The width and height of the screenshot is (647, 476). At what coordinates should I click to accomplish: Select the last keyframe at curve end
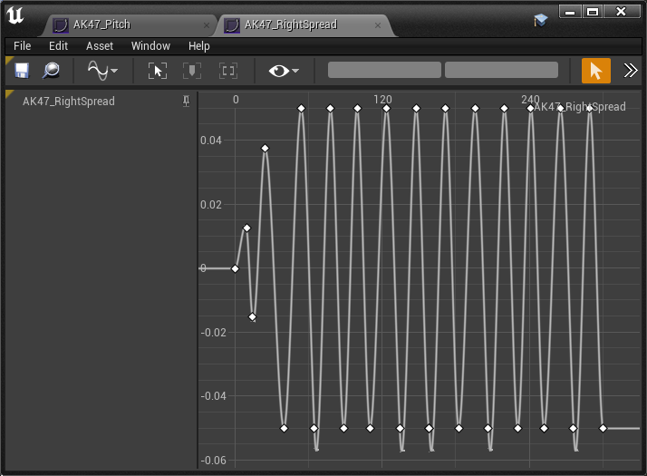pos(603,429)
